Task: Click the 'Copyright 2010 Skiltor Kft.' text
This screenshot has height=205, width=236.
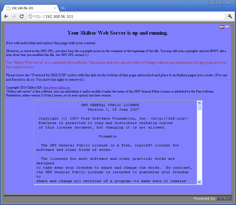Action: [x=24, y=88]
